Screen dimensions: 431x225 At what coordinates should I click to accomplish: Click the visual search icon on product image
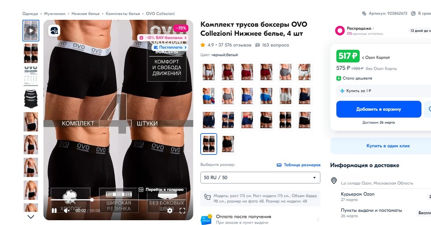(x=54, y=31)
